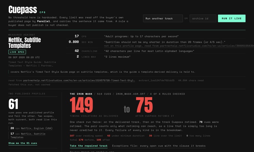The height and width of the screenshot is (152, 254).
Task: Click the IRON_MASK.ASR.SRT file name
Action: click(x=130, y=94)
